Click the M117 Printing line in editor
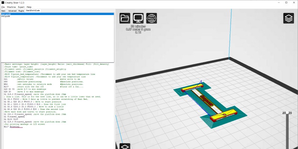298x149 pixels. (13, 127)
